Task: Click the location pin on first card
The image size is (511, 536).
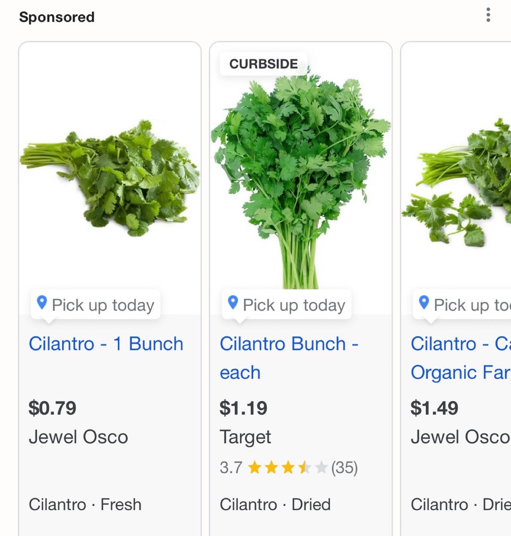Action: point(42,303)
